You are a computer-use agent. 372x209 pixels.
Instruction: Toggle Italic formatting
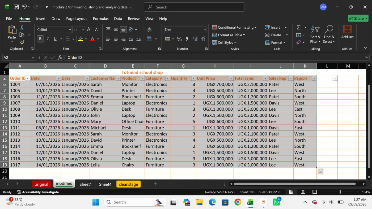[x=48, y=39]
